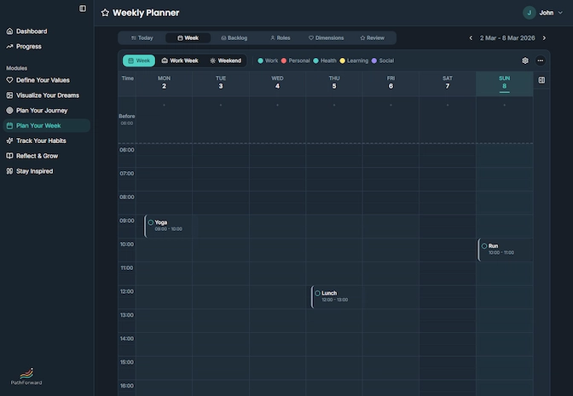Click the image icon for Visualize Your Dreams

[10, 95]
